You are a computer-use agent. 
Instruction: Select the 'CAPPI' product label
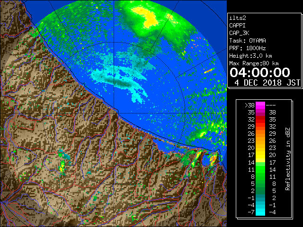click(x=237, y=26)
